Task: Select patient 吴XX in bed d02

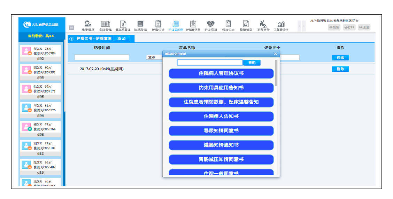Action: 41,53
